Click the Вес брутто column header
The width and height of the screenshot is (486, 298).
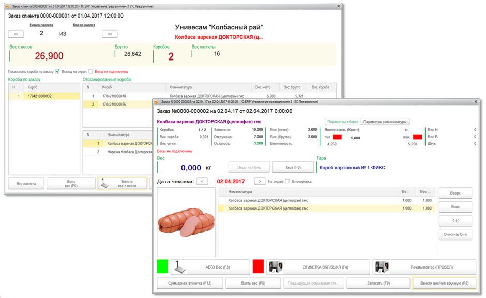pyautogui.click(x=292, y=87)
